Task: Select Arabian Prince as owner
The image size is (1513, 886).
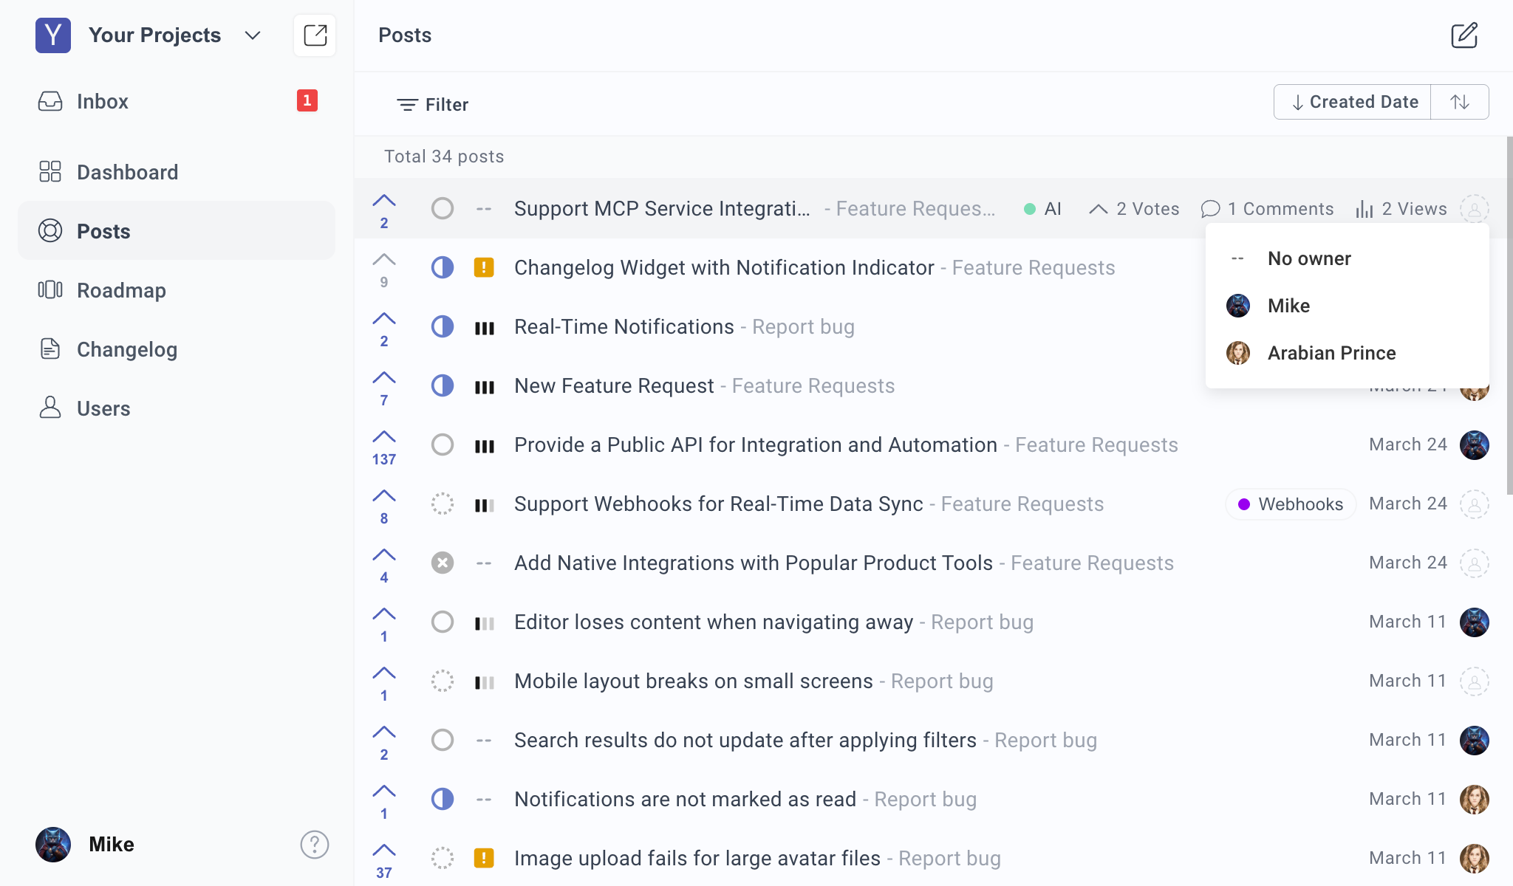Action: (1331, 353)
